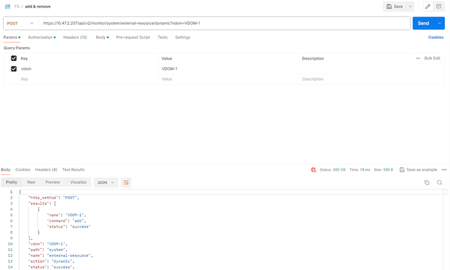Viewport: 450px width, 270px height.
Task: Click the Size 595 B text
Action: pos(383,170)
